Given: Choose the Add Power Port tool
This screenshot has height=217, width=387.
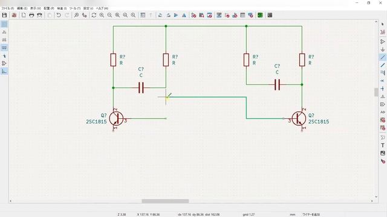Looking at the screenshot, I should [x=383, y=49].
